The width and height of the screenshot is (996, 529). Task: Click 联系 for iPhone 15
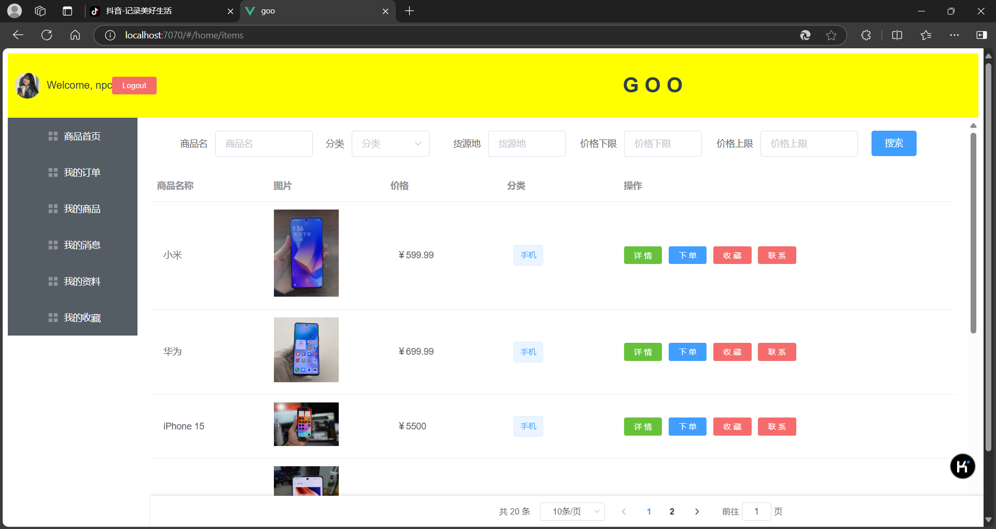[x=777, y=427]
